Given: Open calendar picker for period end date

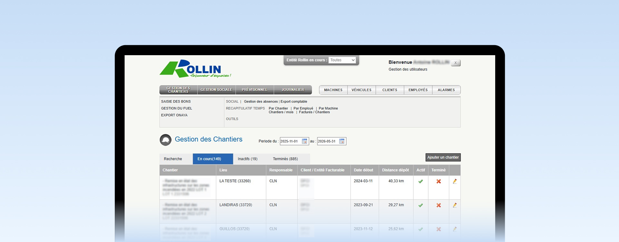Looking at the screenshot, I should tap(342, 141).
